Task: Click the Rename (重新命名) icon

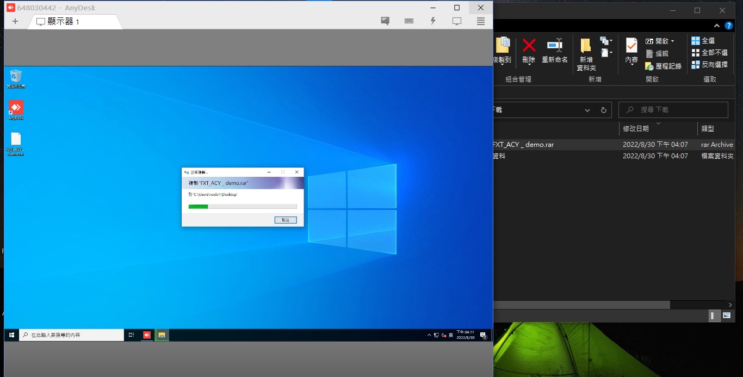Action: tap(555, 51)
